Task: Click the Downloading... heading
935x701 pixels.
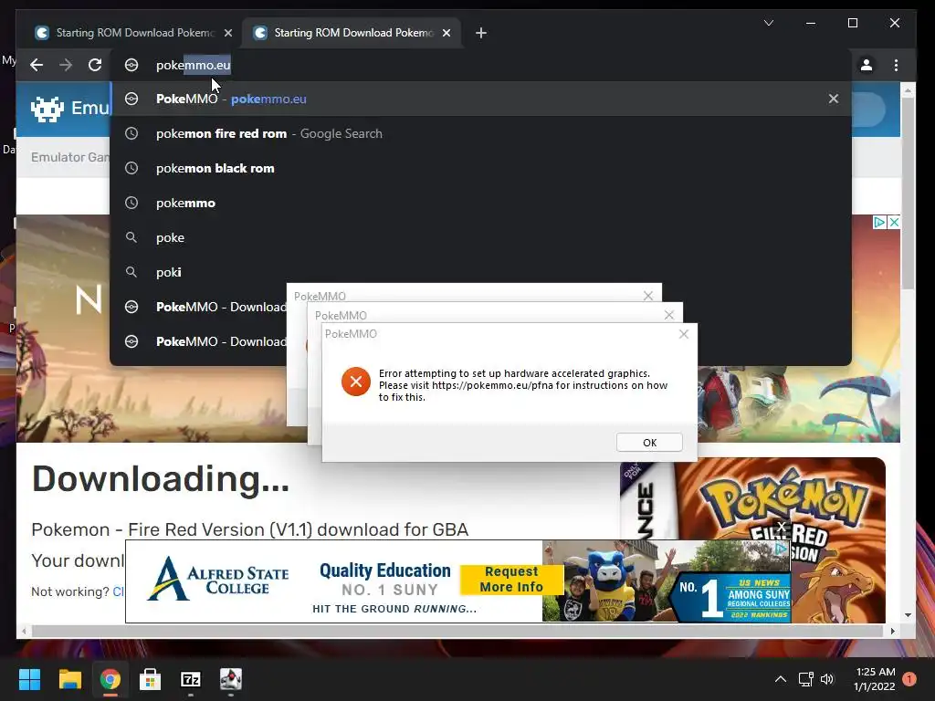Action: 161,479
